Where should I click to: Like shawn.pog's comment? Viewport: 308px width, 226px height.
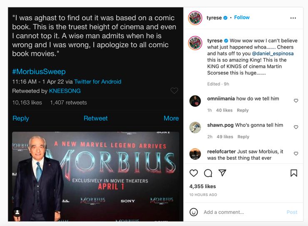click(296, 127)
